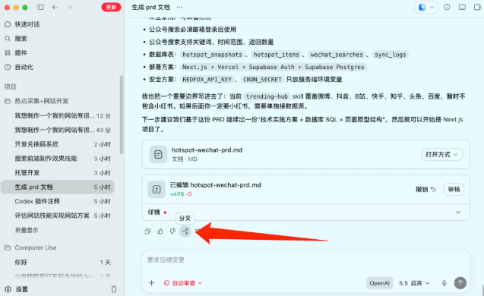The width and height of the screenshot is (484, 296).
Task: Click 撤销 to undo the edit
Action: click(x=425, y=189)
